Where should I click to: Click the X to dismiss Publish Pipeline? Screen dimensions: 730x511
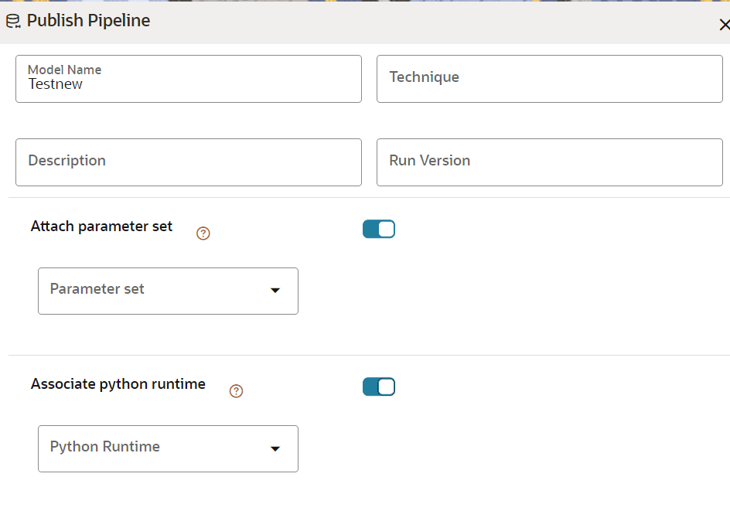[724, 24]
